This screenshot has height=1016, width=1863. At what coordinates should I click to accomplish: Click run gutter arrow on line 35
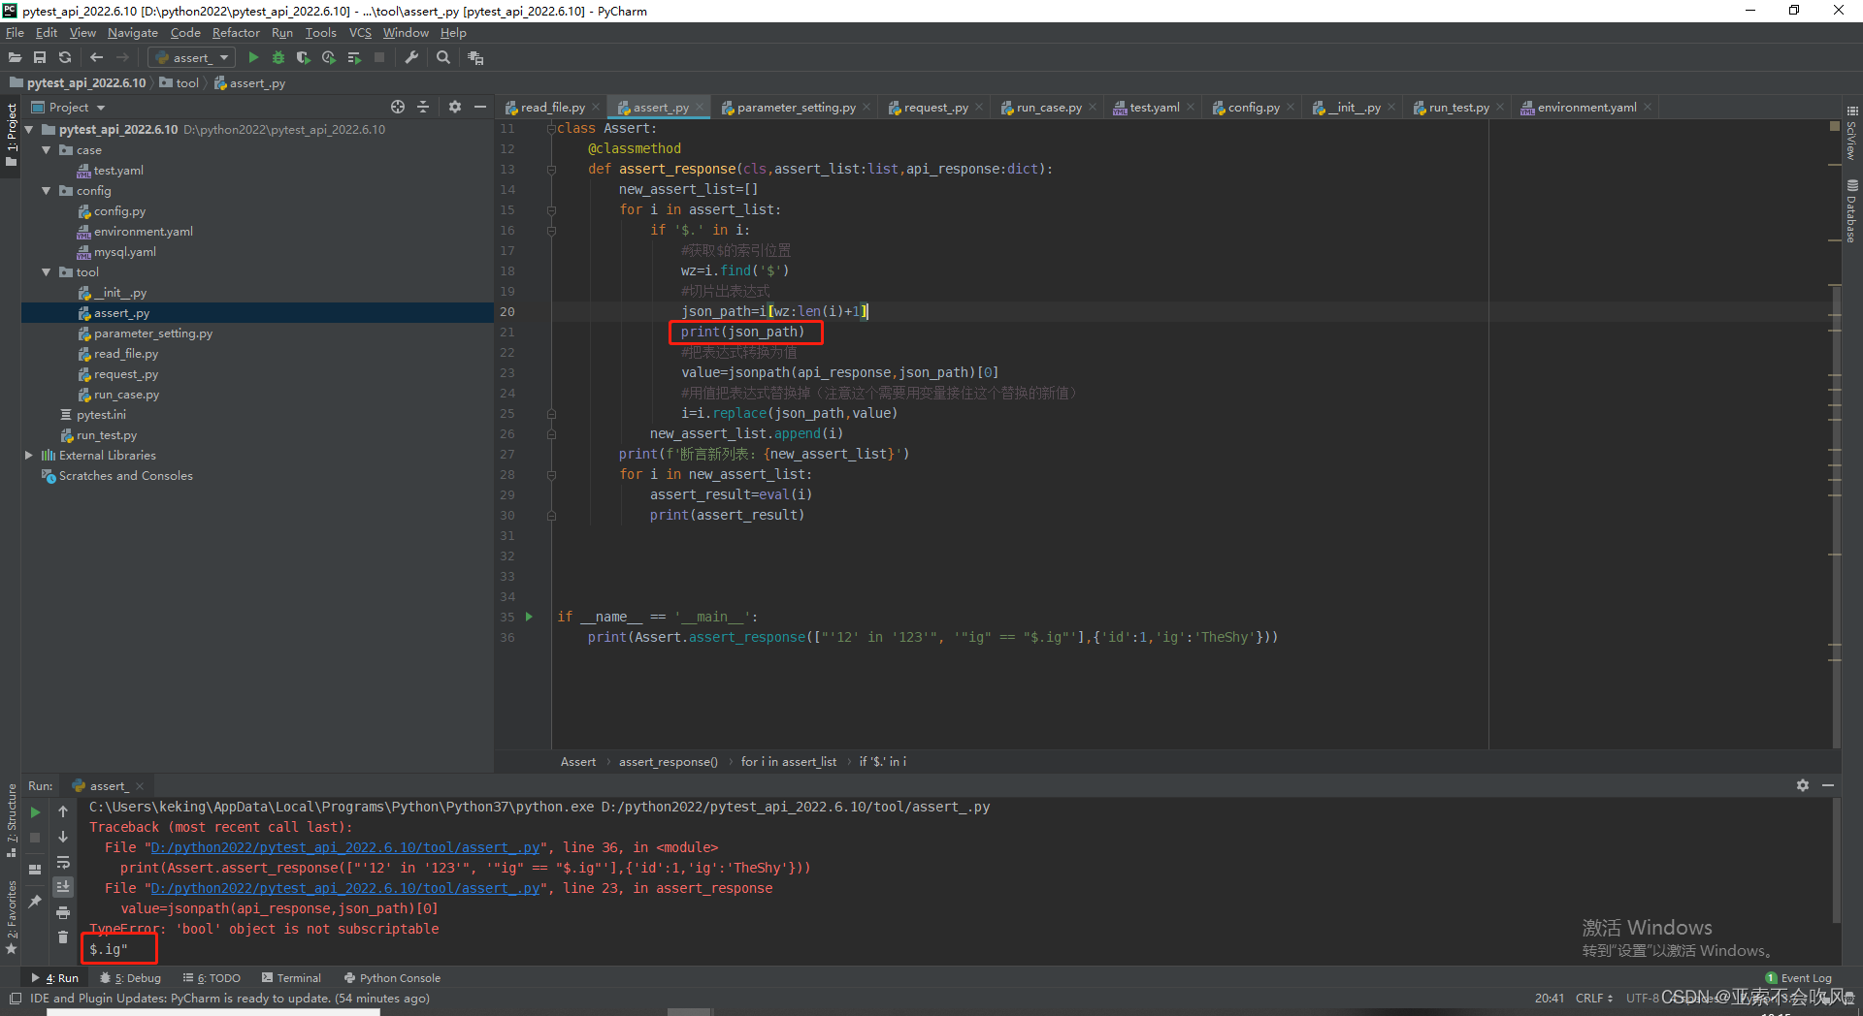tap(529, 617)
